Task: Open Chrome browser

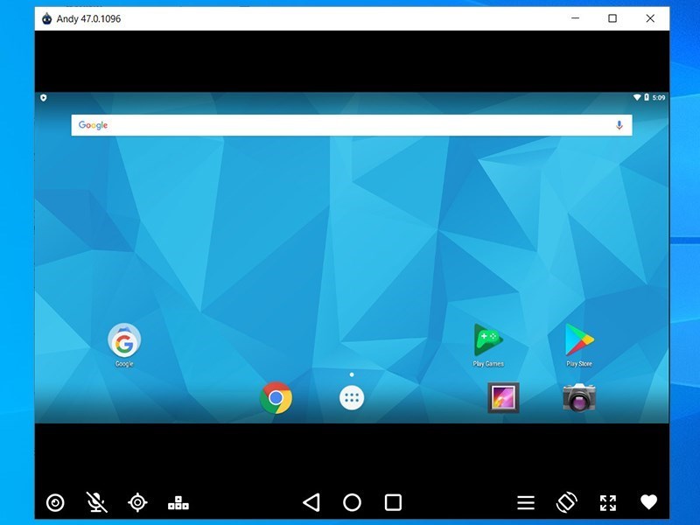Action: (x=276, y=398)
